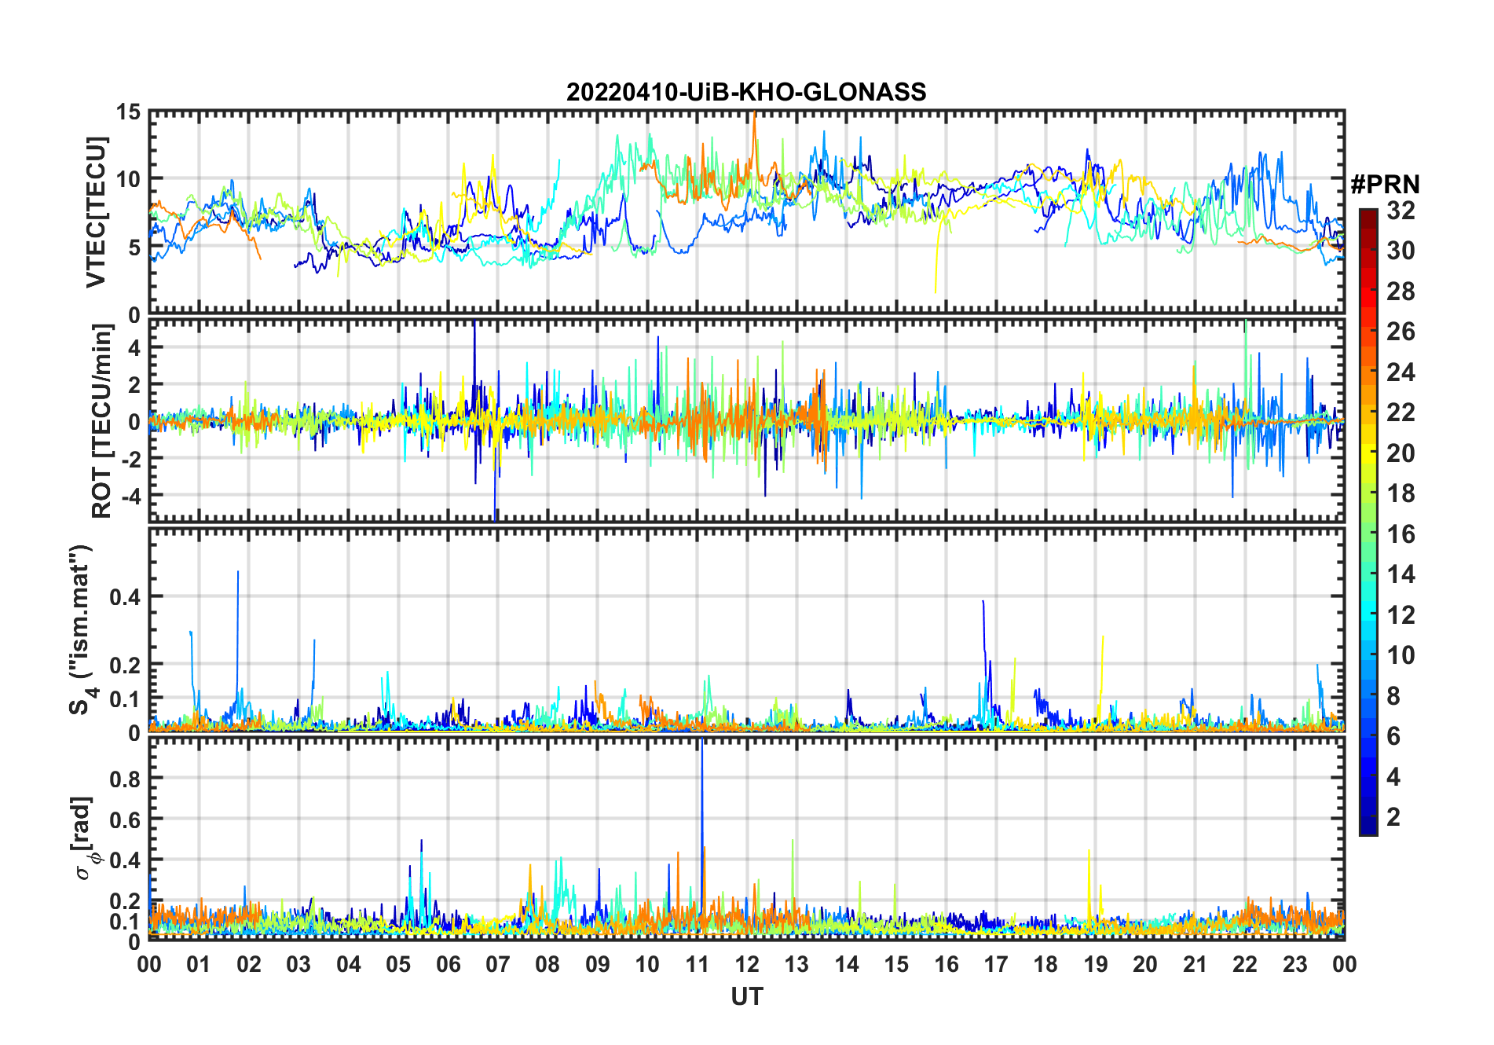Click the "0.4" tick on the S4 axis
The image size is (1494, 1045).
tap(125, 597)
